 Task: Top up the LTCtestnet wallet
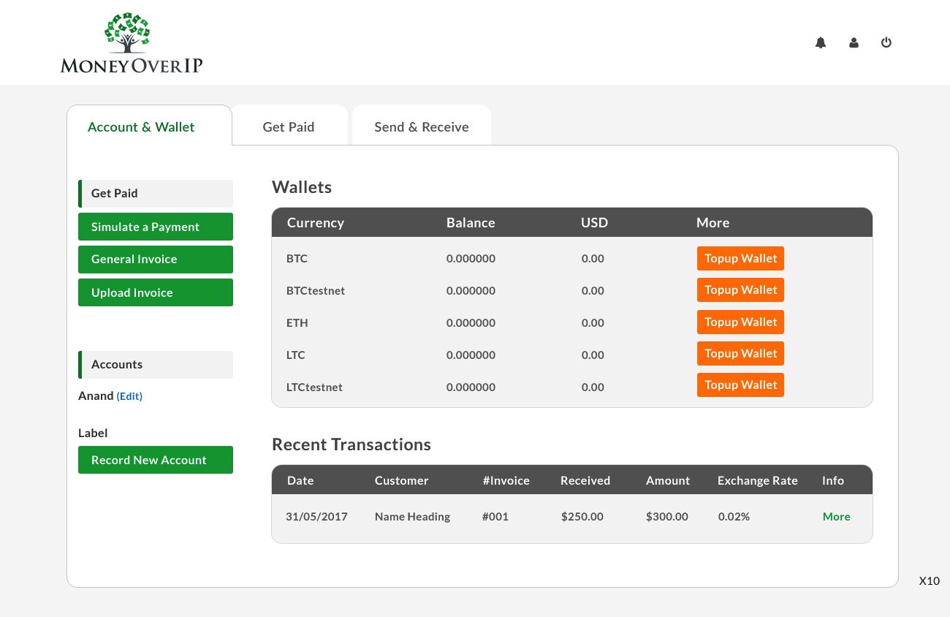click(740, 385)
